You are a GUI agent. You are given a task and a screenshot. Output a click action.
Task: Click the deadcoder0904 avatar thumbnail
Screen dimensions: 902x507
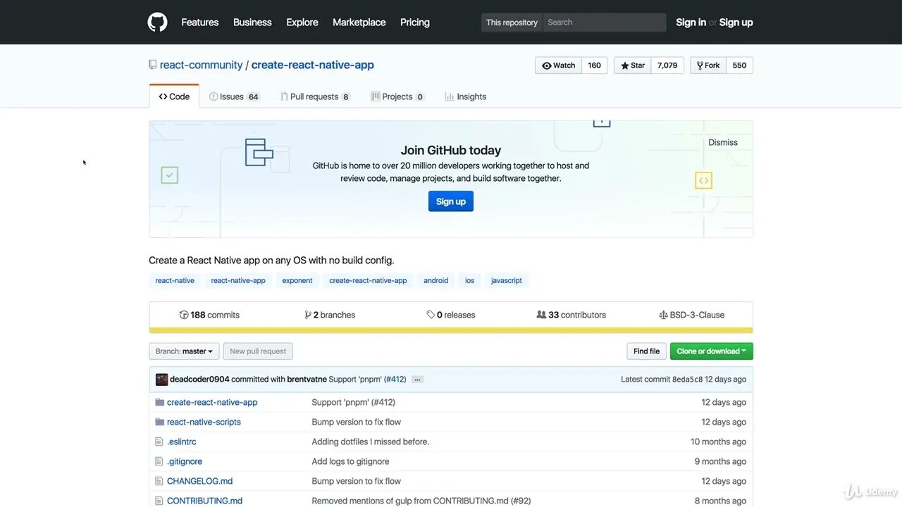(161, 379)
